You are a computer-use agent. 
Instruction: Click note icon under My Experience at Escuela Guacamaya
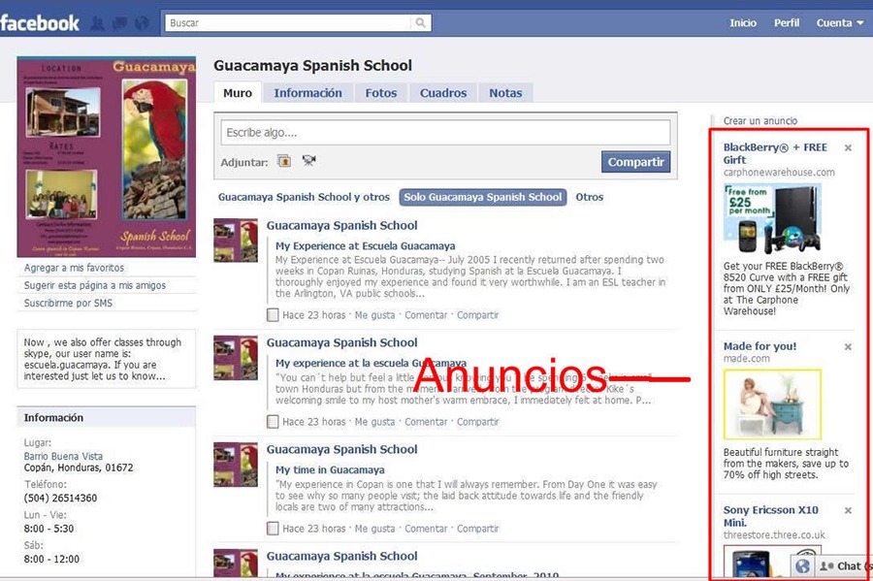click(273, 315)
